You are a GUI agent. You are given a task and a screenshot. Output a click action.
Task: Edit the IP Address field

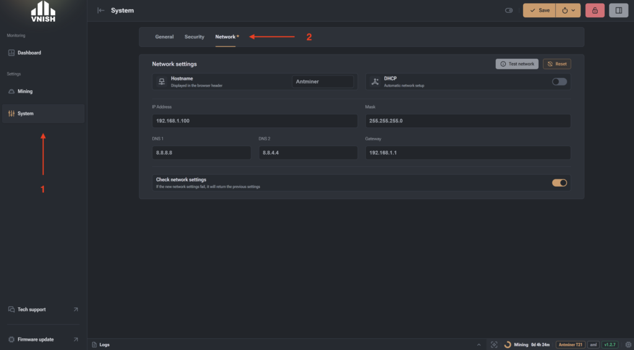coord(254,121)
